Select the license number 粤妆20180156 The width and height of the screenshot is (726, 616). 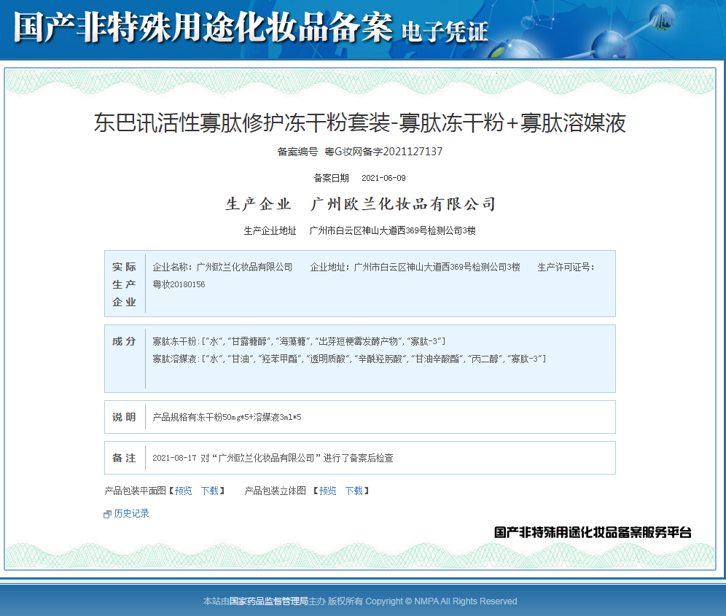tap(179, 284)
